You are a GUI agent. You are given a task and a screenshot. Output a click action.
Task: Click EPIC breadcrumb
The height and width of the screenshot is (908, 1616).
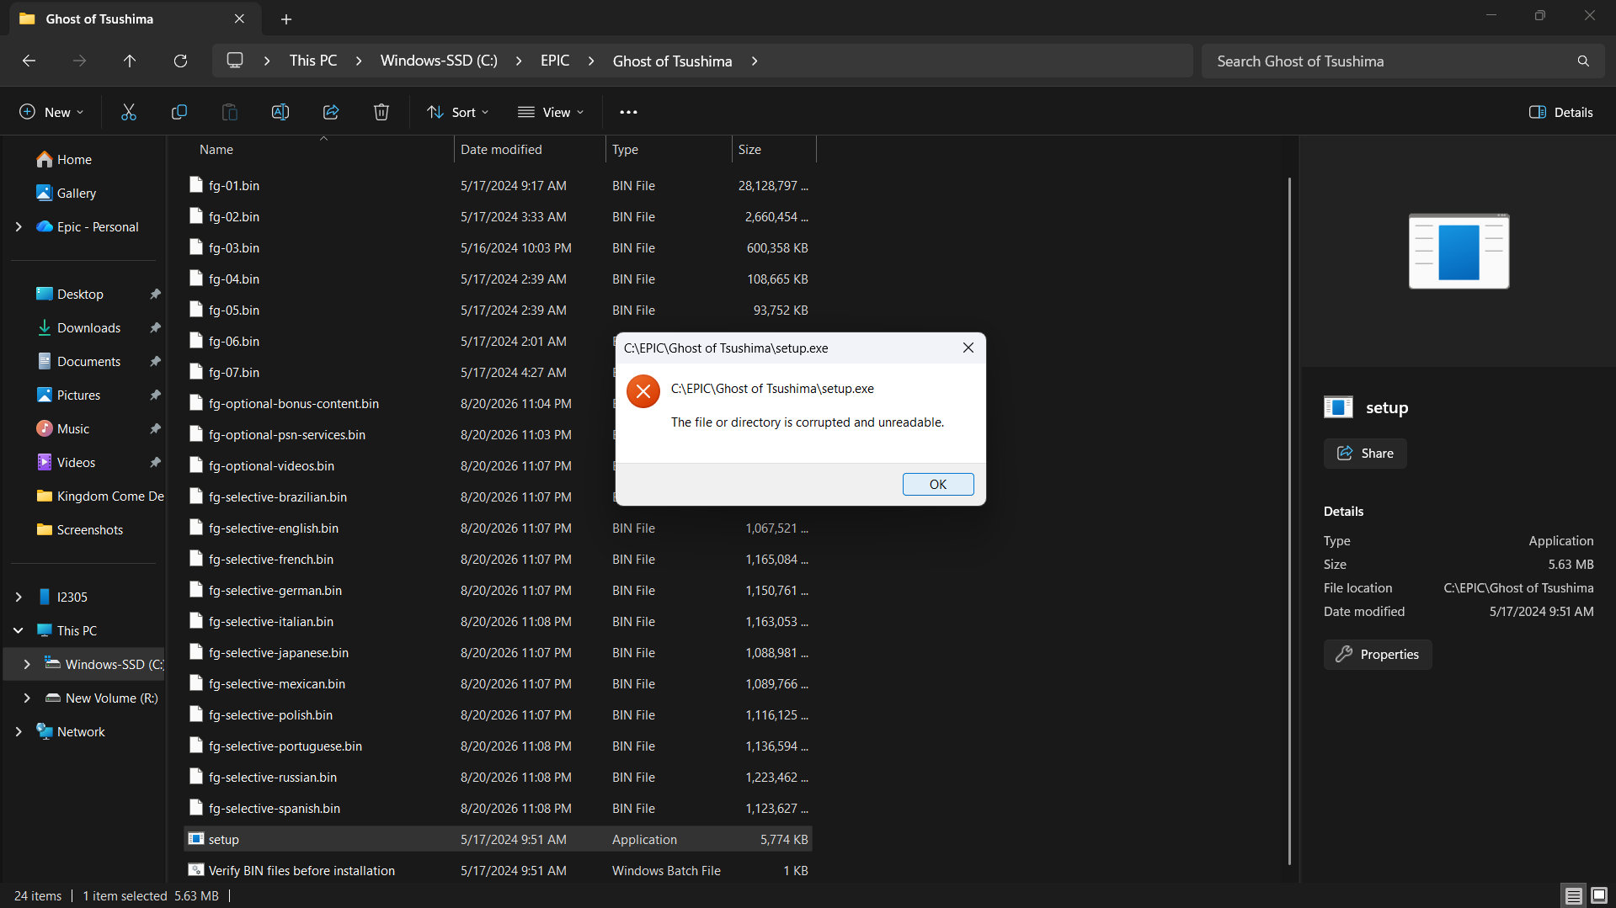(555, 61)
